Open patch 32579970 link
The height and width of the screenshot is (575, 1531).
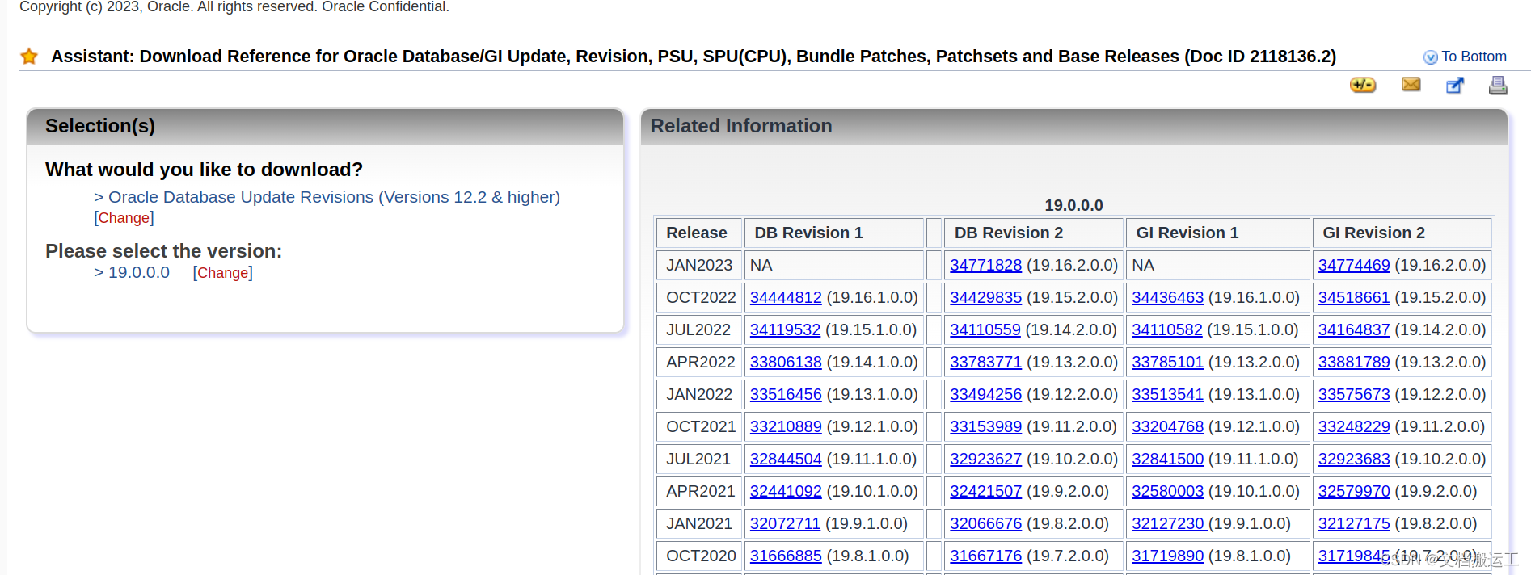pyautogui.click(x=1354, y=491)
